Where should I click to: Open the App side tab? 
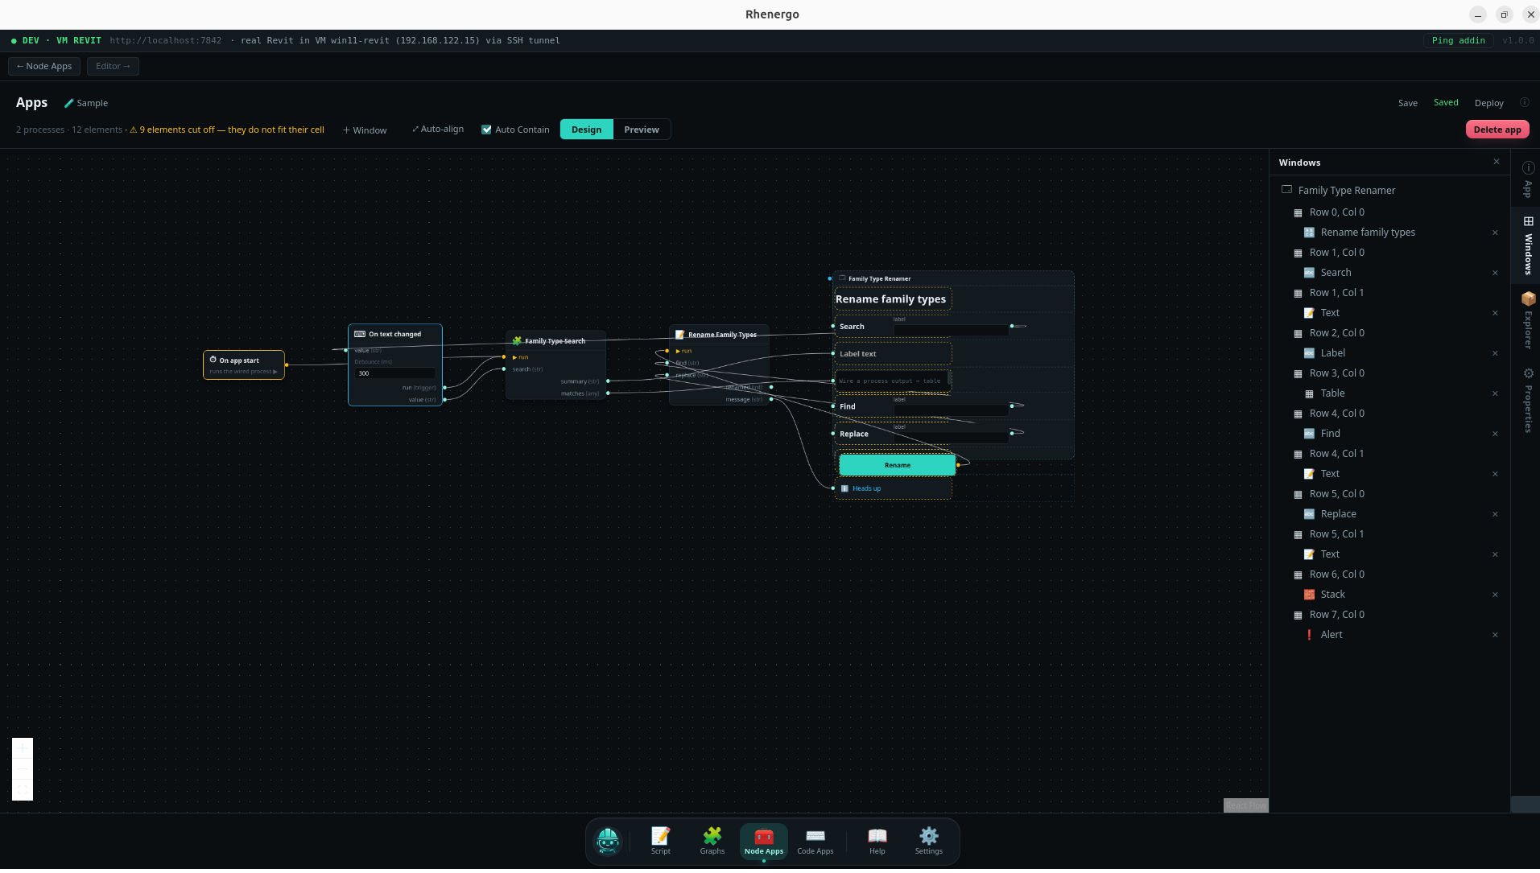click(1527, 180)
